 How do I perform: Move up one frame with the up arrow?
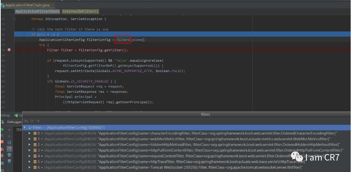[9, 130]
